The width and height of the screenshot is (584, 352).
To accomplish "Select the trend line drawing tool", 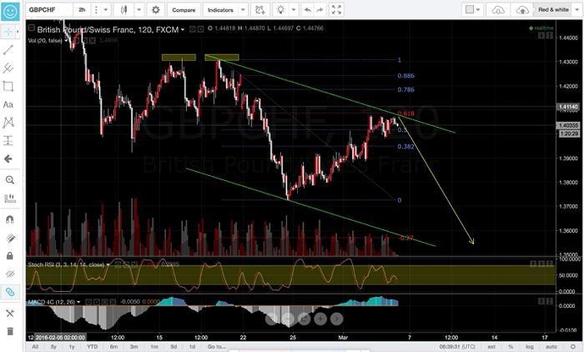I will pos(8,50).
